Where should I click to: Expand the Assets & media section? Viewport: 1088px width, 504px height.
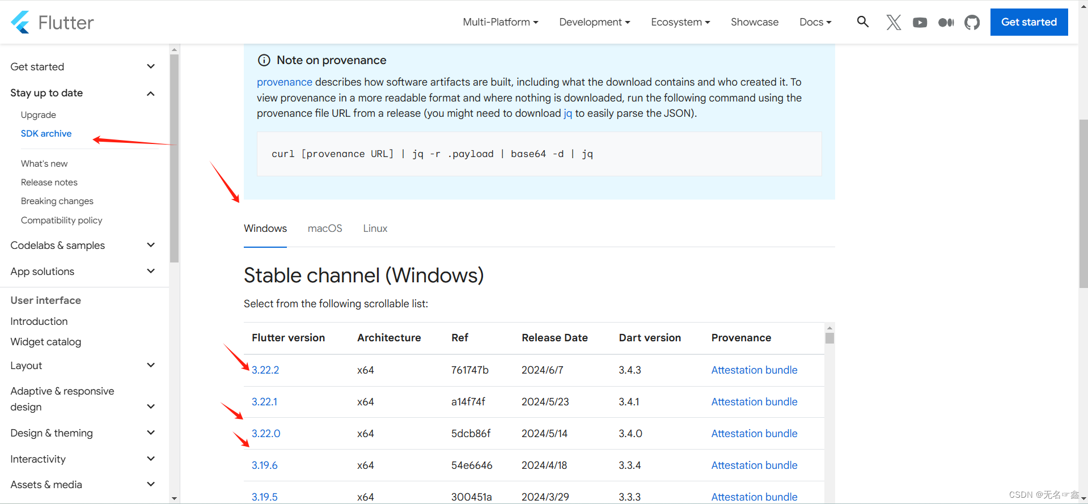pyautogui.click(x=83, y=485)
